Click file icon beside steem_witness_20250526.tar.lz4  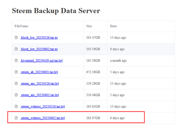pyautogui.click(x=16, y=106)
